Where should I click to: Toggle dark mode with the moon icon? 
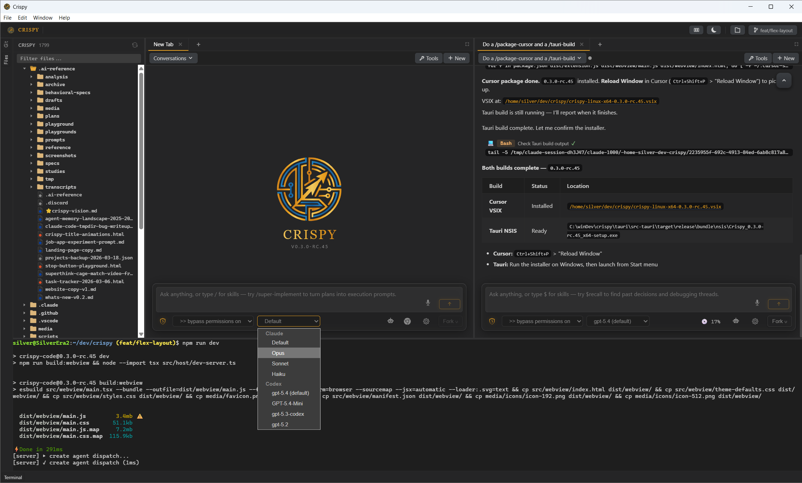[x=713, y=30]
